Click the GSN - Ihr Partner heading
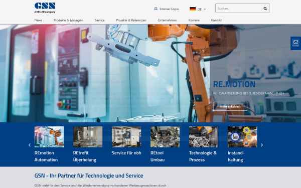The height and width of the screenshot is (188, 301). point(89,175)
